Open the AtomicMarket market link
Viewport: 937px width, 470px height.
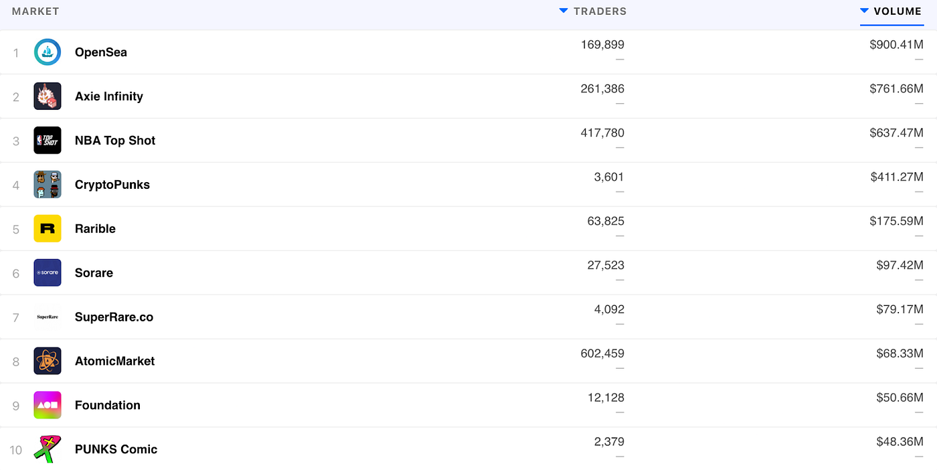coord(114,362)
